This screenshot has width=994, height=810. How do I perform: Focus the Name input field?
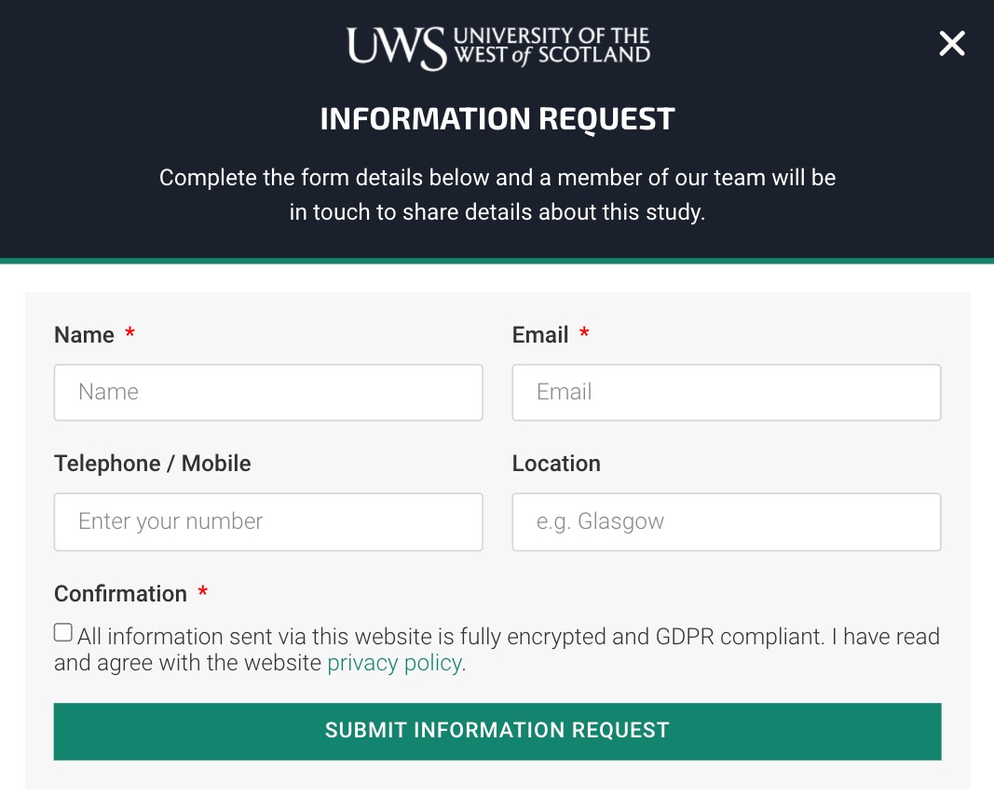pyautogui.click(x=268, y=392)
